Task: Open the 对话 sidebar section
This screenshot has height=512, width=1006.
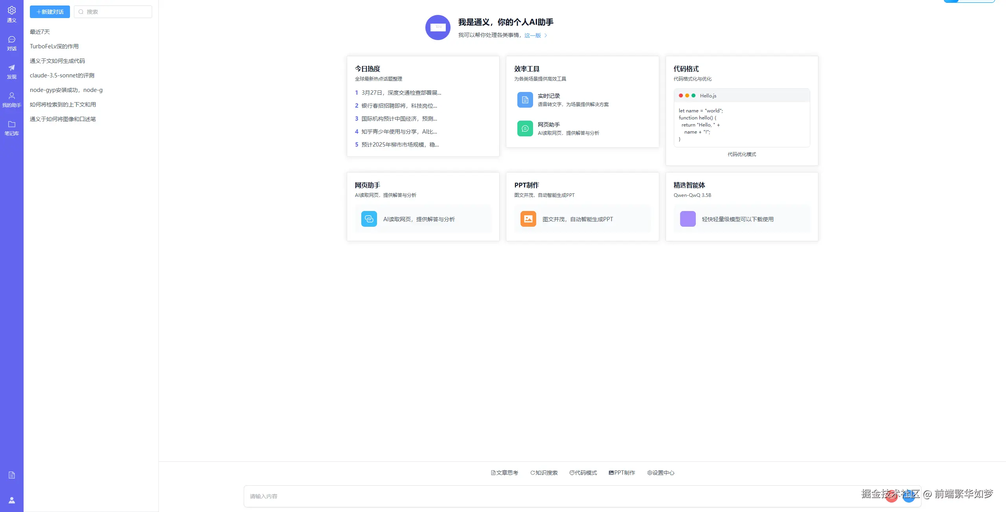Action: (12, 43)
